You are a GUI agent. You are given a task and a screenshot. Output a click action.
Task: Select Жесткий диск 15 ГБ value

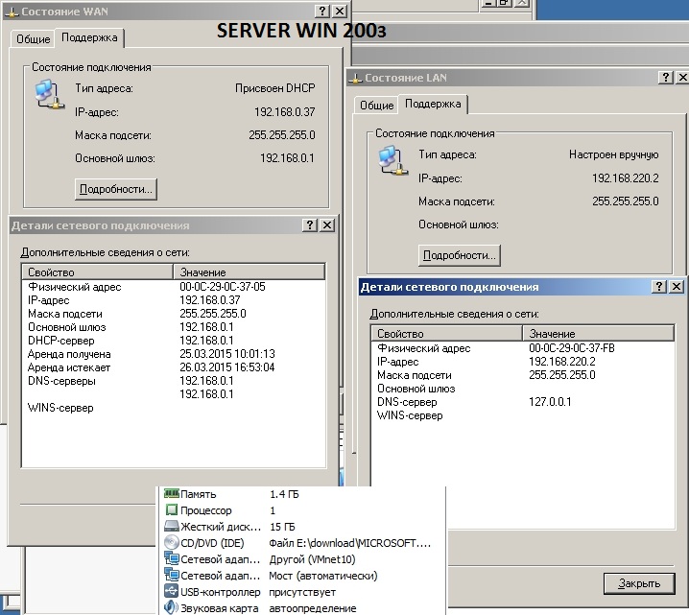coord(282,527)
